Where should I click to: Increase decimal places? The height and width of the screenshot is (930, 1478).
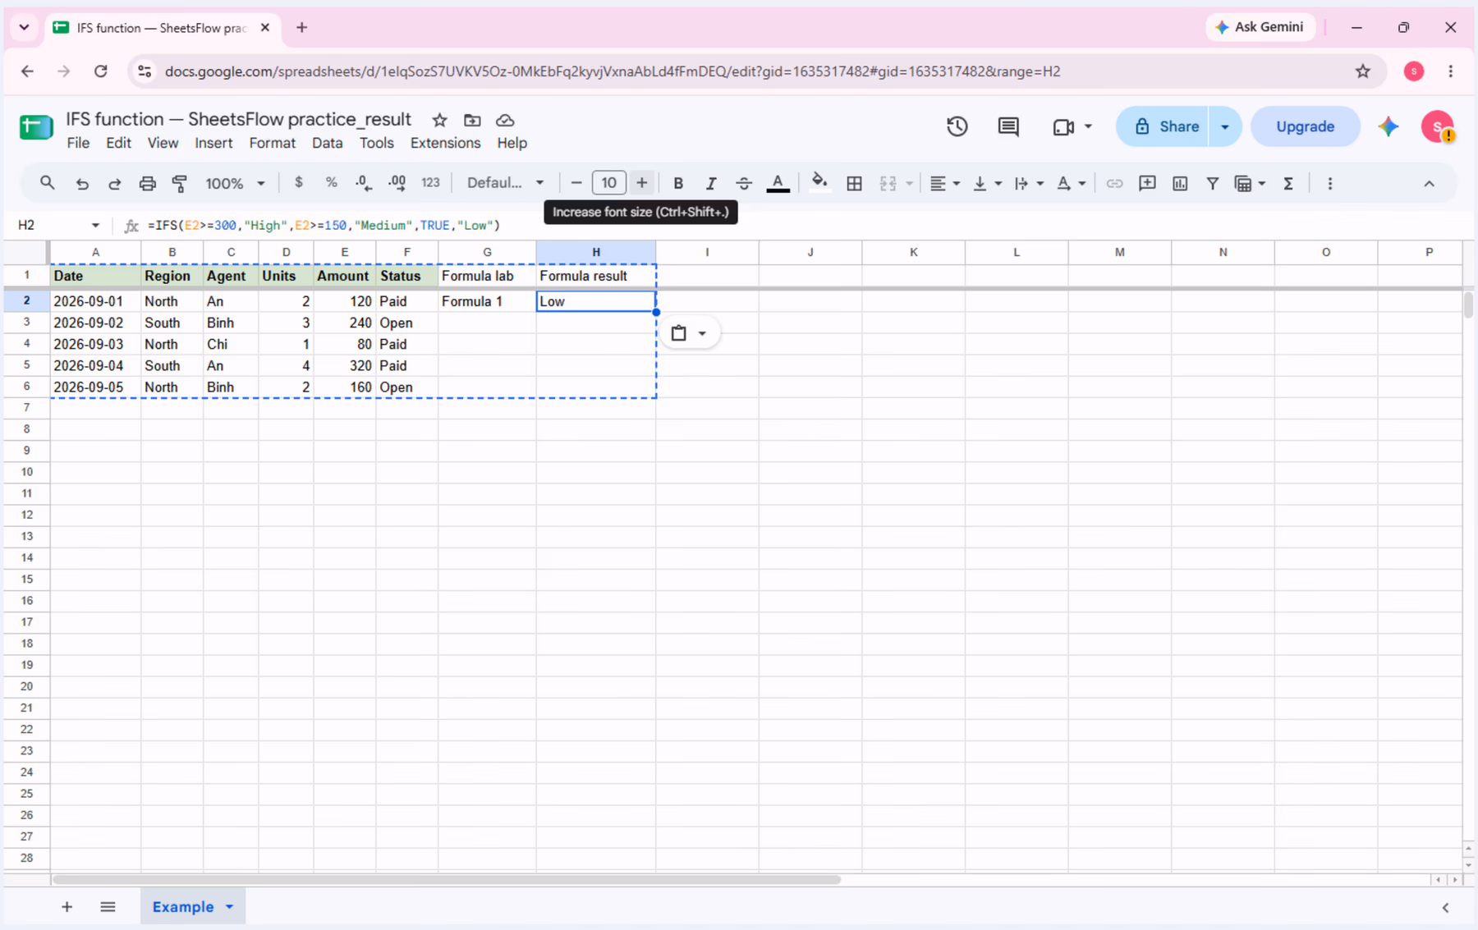tap(397, 183)
